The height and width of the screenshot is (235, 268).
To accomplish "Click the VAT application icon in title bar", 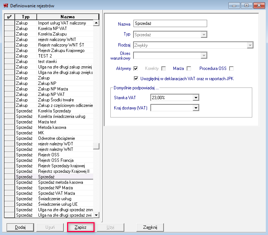I will point(6,5).
